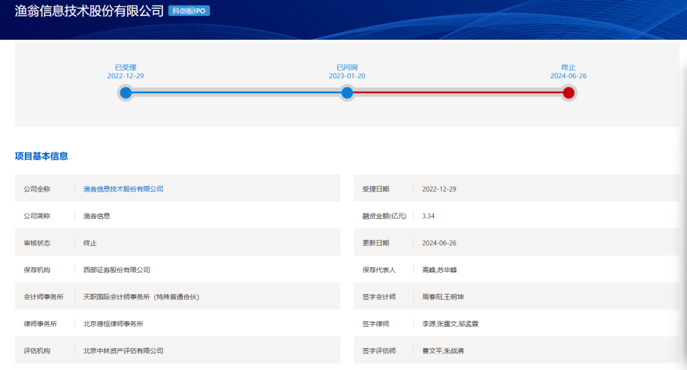Image resolution: width=687 pixels, height=370 pixels.
Task: Click the 审核状态 value 终止
Action: click(90, 243)
